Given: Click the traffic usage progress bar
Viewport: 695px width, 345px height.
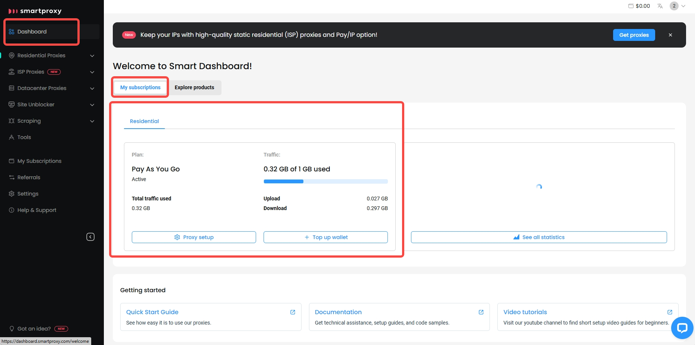Looking at the screenshot, I should (x=326, y=181).
